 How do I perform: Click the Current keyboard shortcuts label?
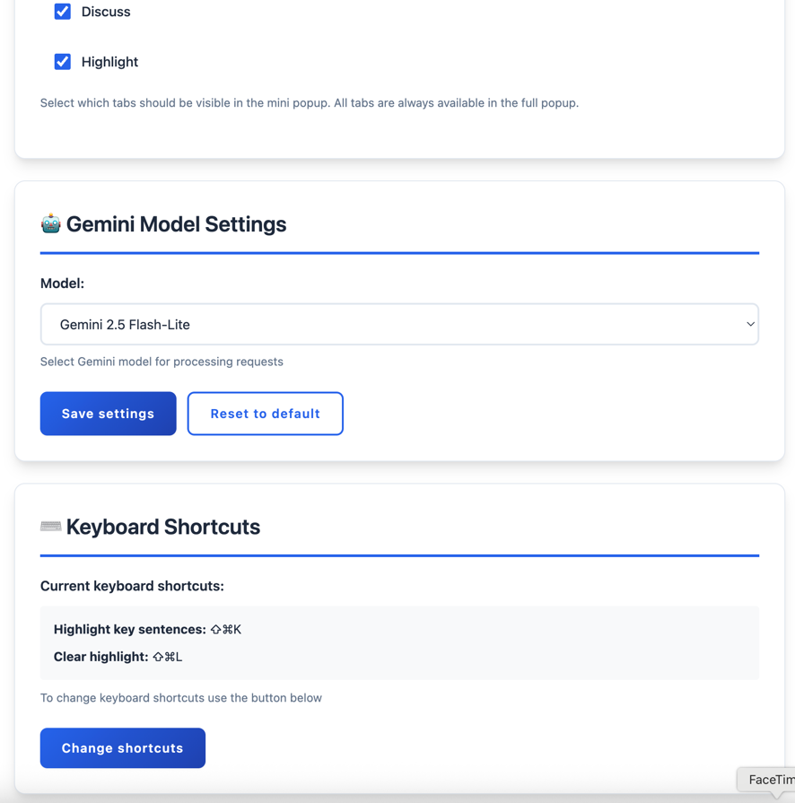(x=132, y=586)
